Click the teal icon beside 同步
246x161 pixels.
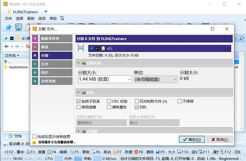click(x=35, y=72)
